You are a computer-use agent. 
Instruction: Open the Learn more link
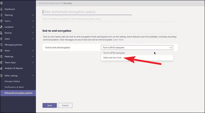pyautogui.click(x=118, y=40)
